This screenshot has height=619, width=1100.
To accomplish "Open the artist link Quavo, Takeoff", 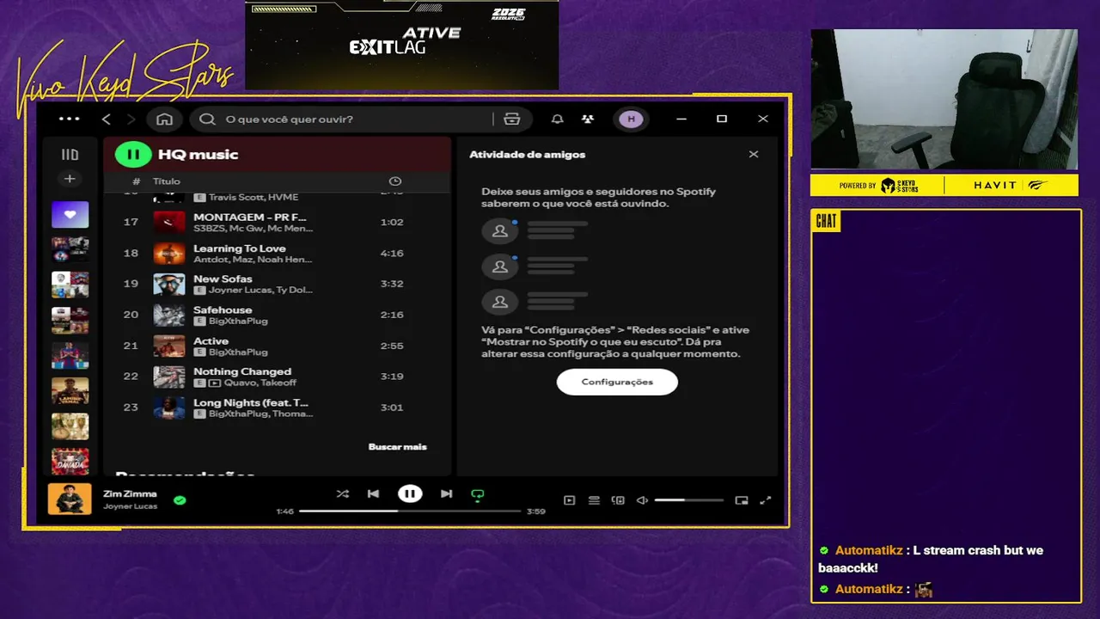I will (x=260, y=383).
